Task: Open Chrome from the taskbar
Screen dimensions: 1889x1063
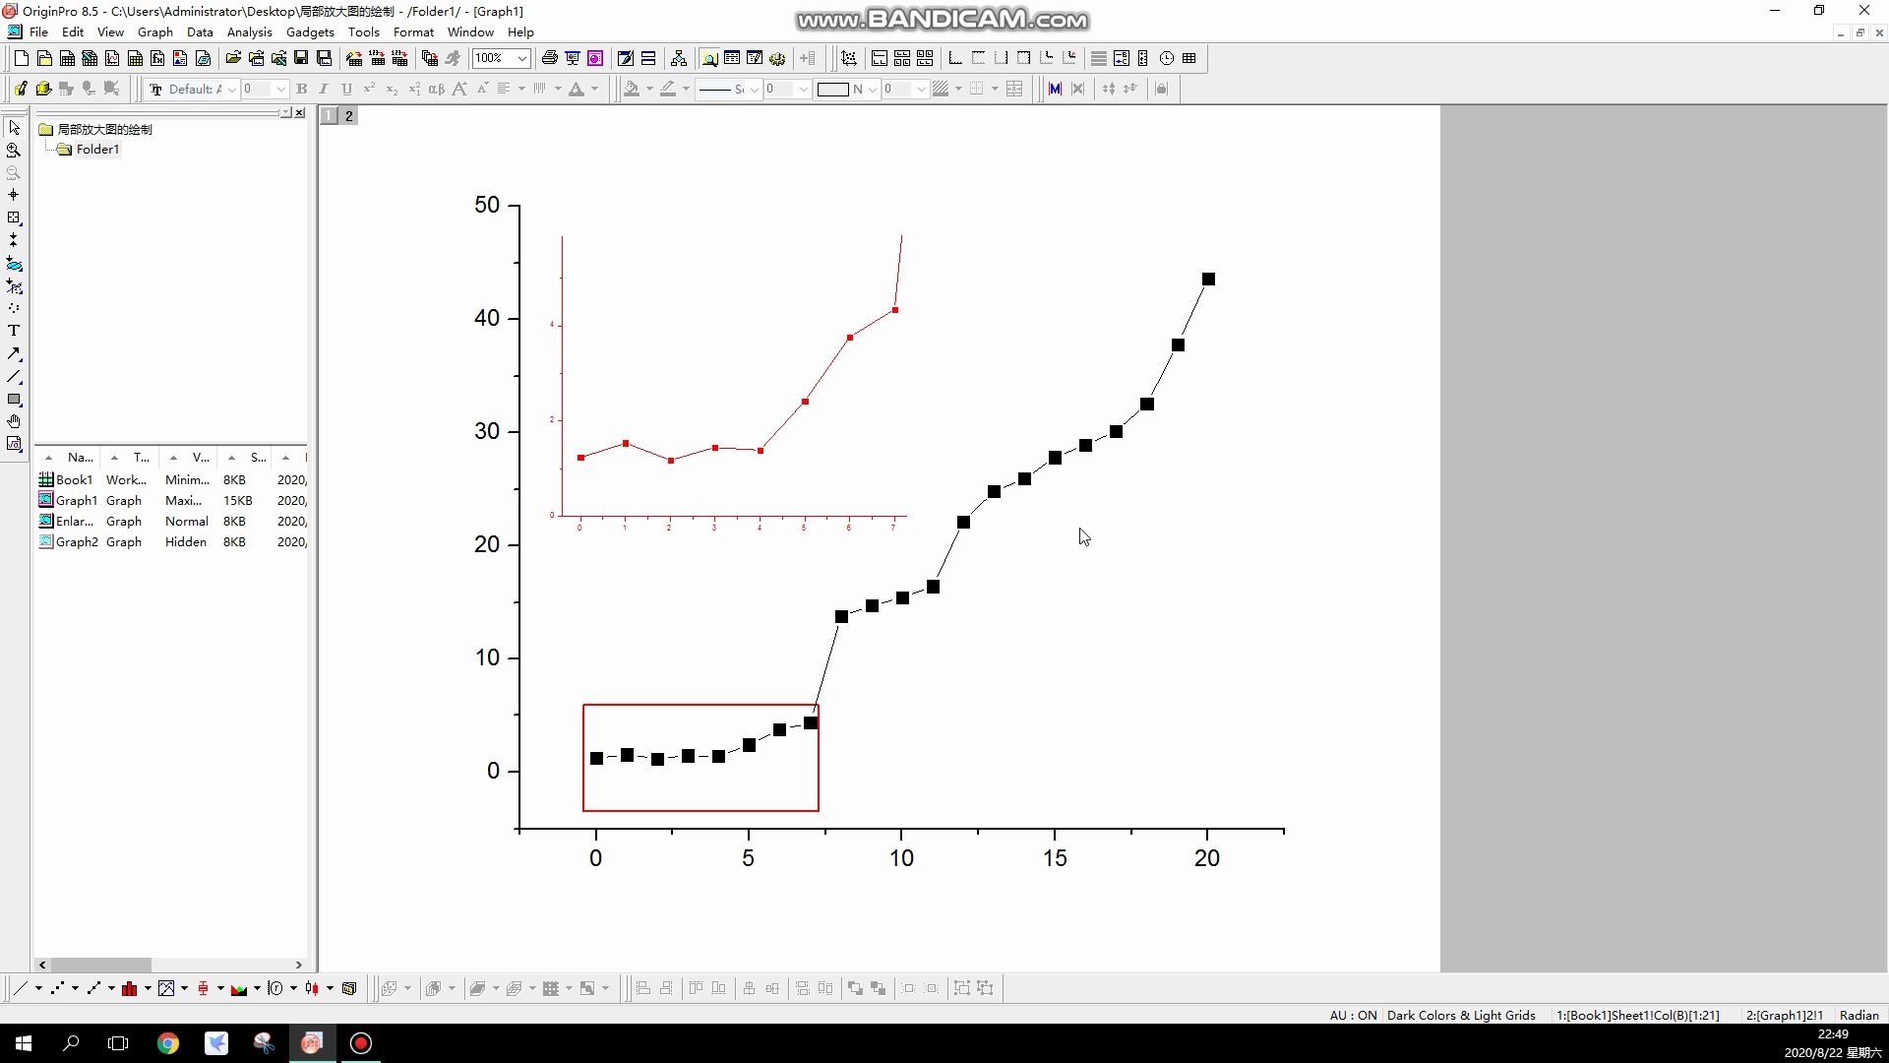Action: pos(168,1043)
